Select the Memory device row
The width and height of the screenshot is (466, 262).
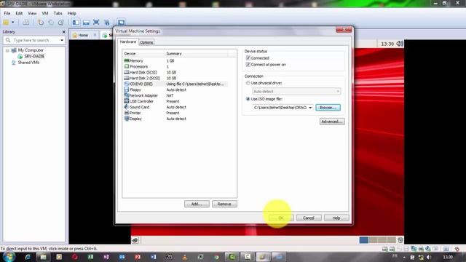175,60
